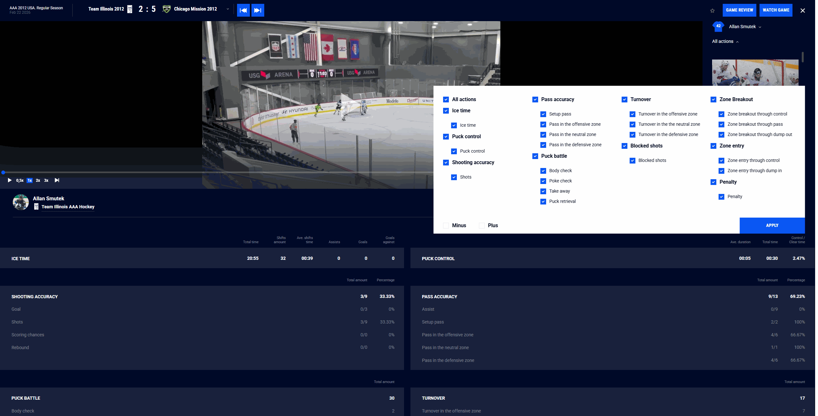The height and width of the screenshot is (416, 818).
Task: Apply the selected action filters
Action: [x=772, y=225]
